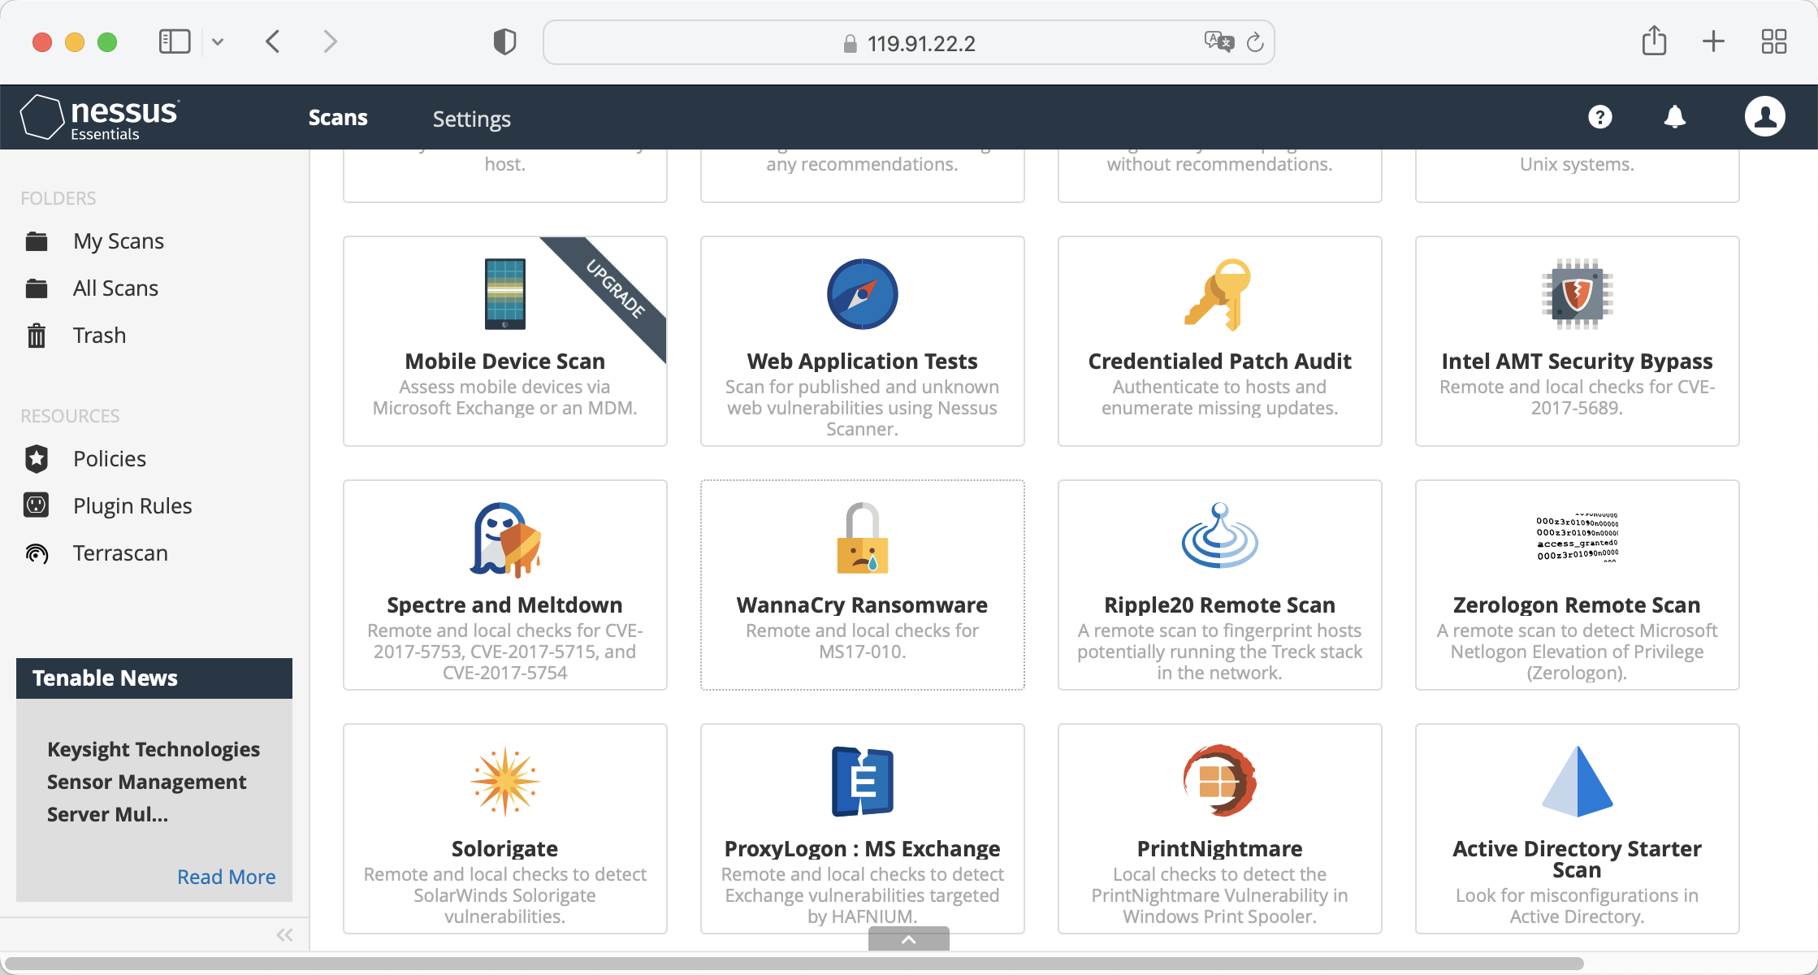Open the user account avatar menu
Viewport: 1818px width, 975px height.
click(x=1764, y=116)
